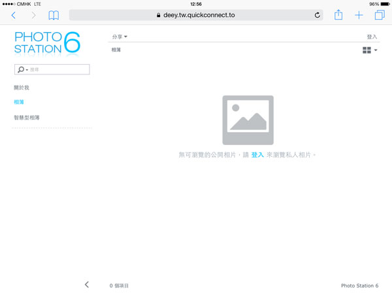The image size is (392, 294).
Task: Collapse the left sidebar with the chevron
Action: pyautogui.click(x=87, y=284)
